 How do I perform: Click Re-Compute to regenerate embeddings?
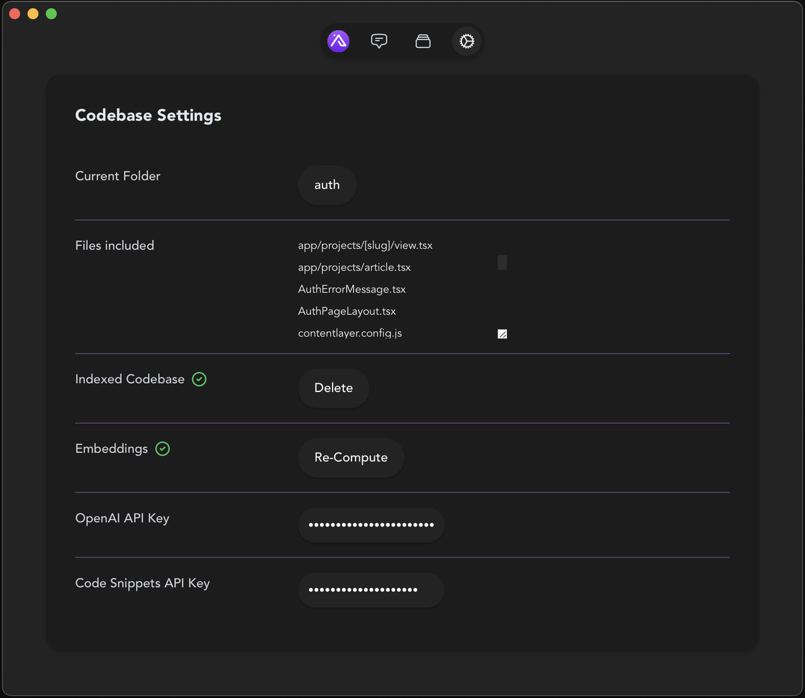[350, 457]
